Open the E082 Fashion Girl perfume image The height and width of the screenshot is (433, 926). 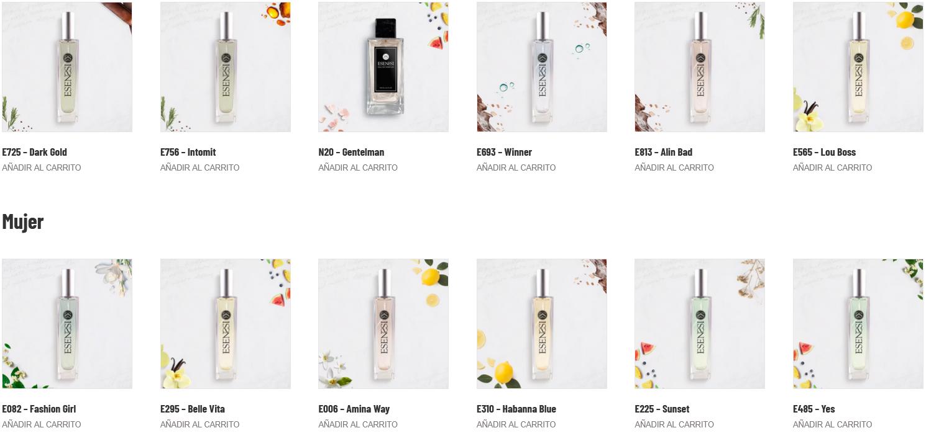pyautogui.click(x=67, y=324)
